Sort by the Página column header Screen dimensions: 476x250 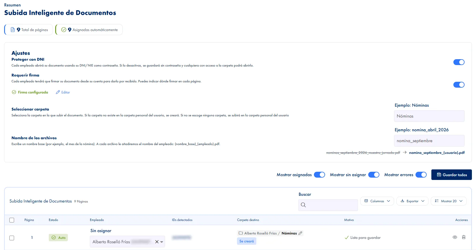point(29,220)
